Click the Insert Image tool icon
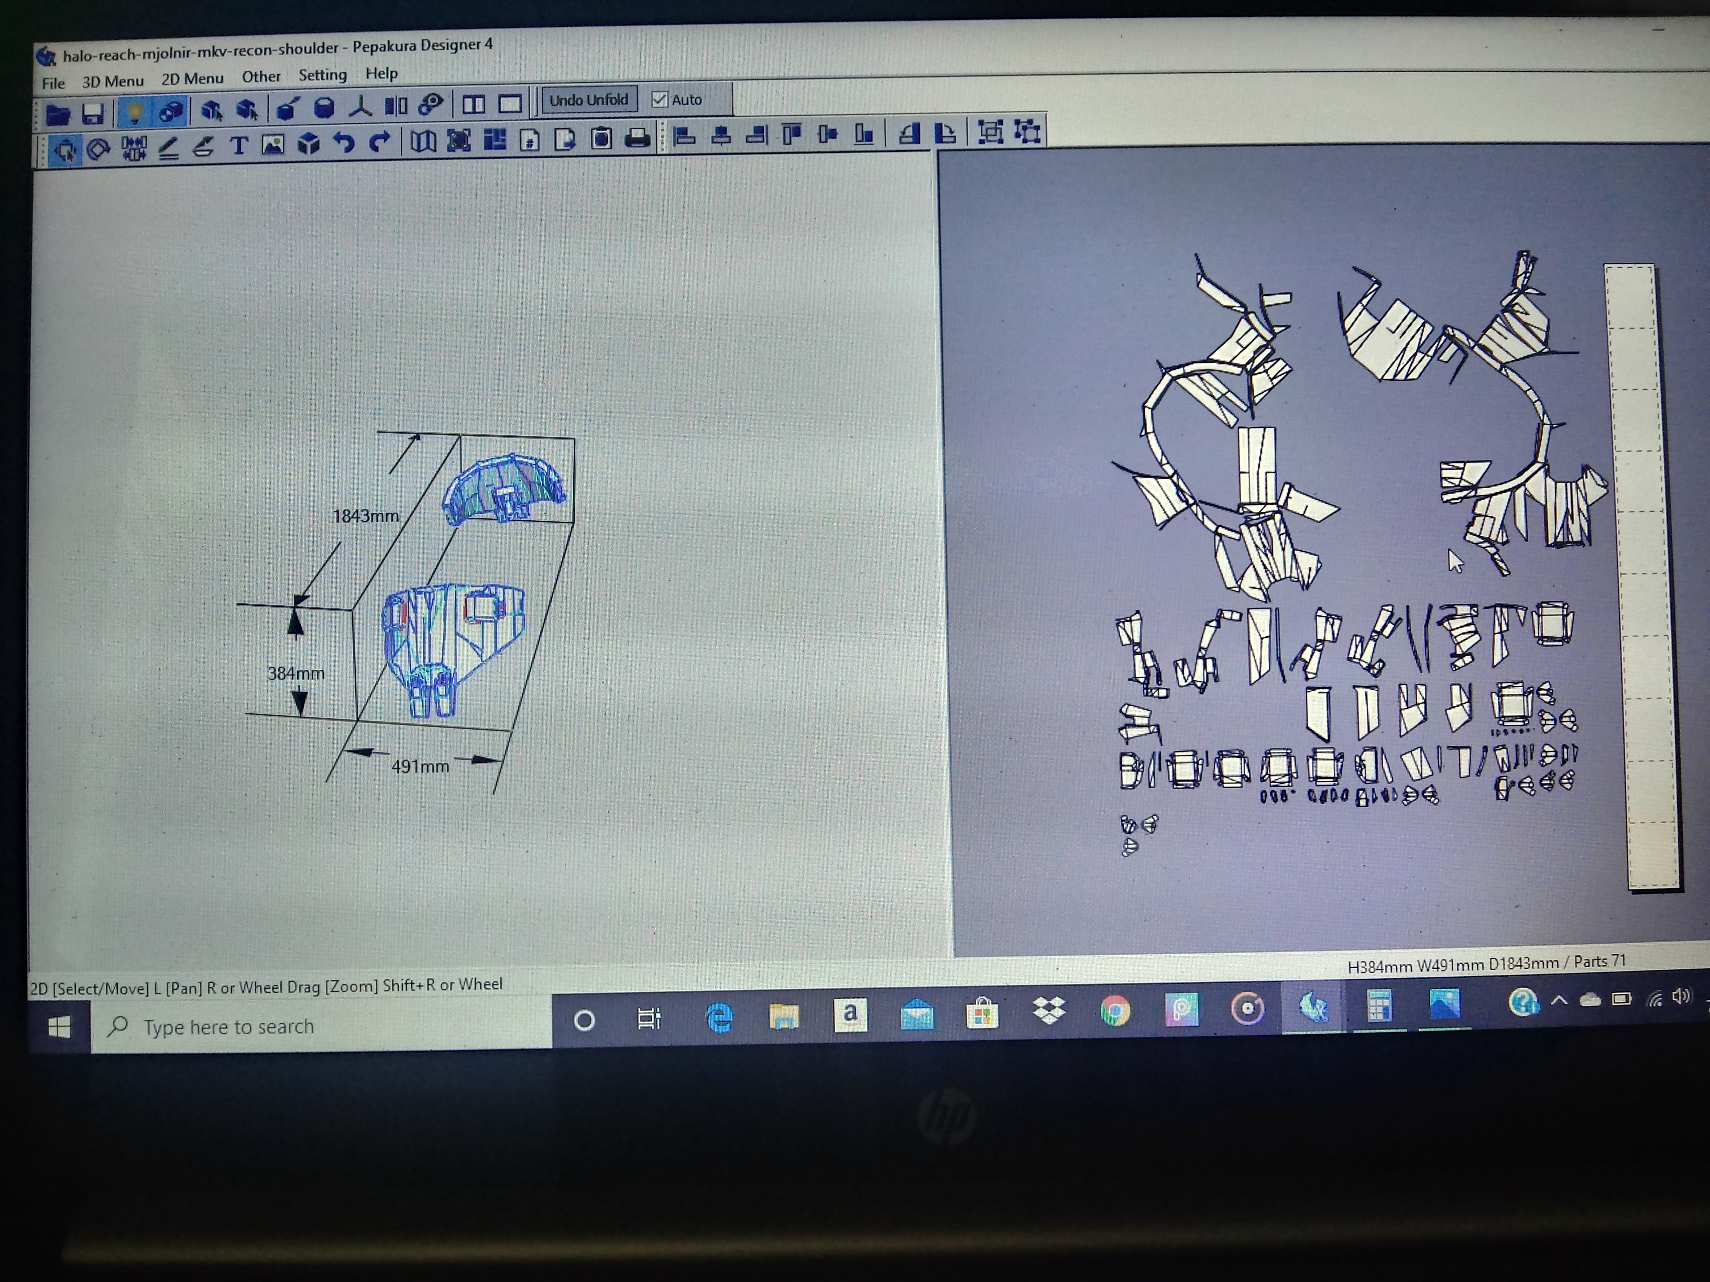Screen dimensions: 1710x1282 pos(273,145)
